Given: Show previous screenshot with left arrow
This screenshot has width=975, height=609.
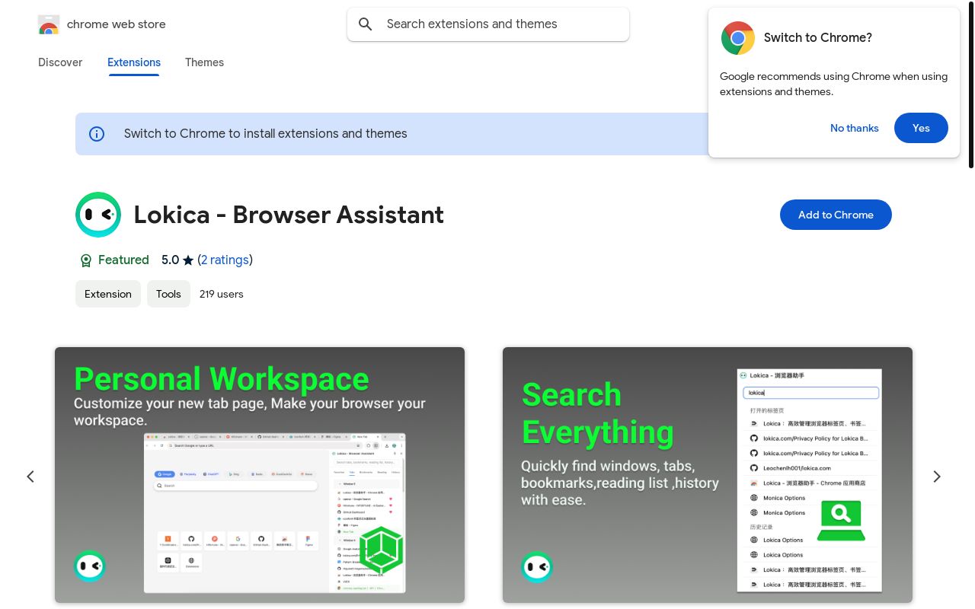Looking at the screenshot, I should 30,477.
